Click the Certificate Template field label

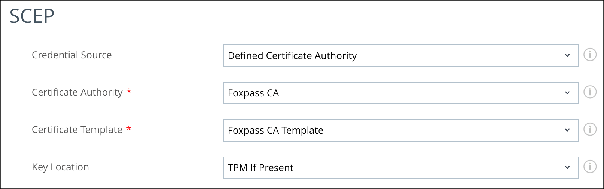(x=77, y=130)
